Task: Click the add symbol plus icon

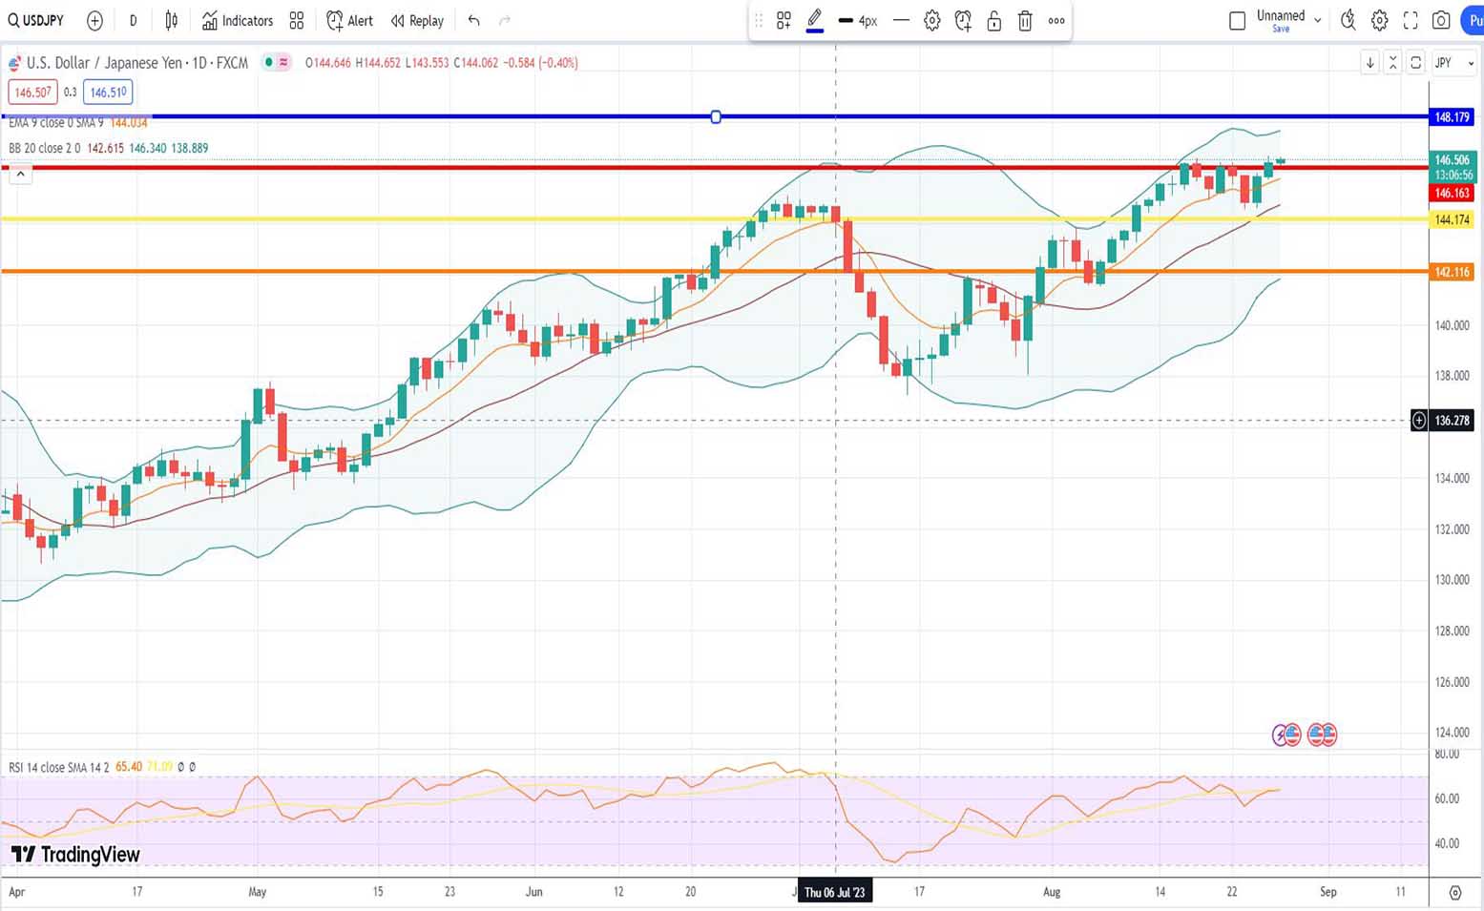Action: click(x=94, y=20)
